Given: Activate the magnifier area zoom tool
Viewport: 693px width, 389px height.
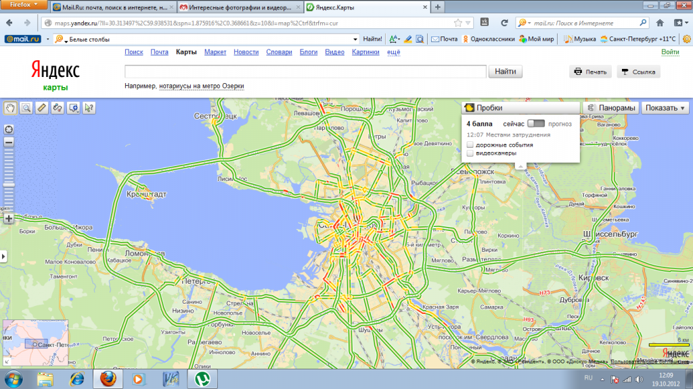Looking at the screenshot, I should 26,108.
